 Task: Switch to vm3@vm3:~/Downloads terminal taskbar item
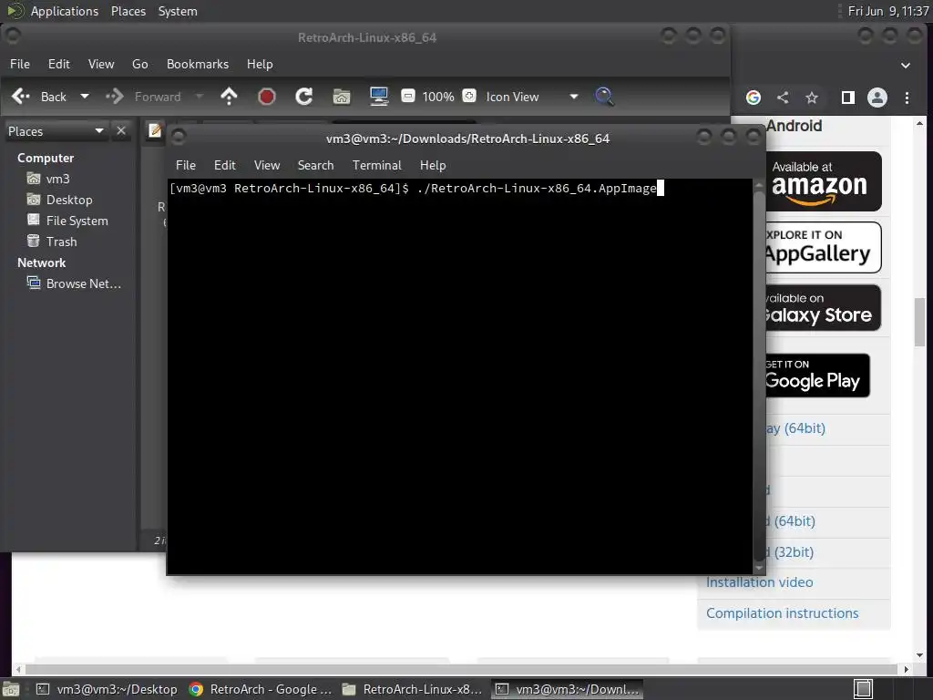[x=567, y=689]
